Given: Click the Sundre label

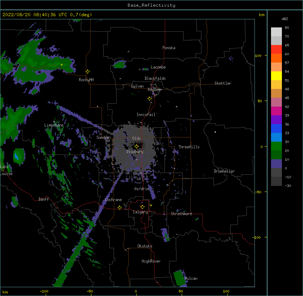Looking at the screenshot, I should click(103, 137).
